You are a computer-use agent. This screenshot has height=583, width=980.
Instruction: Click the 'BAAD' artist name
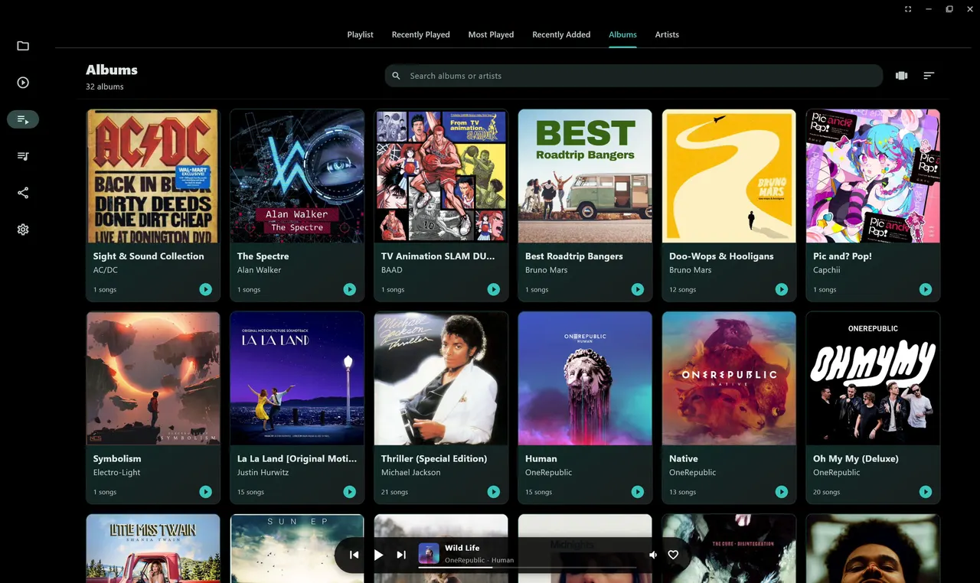pyautogui.click(x=392, y=270)
